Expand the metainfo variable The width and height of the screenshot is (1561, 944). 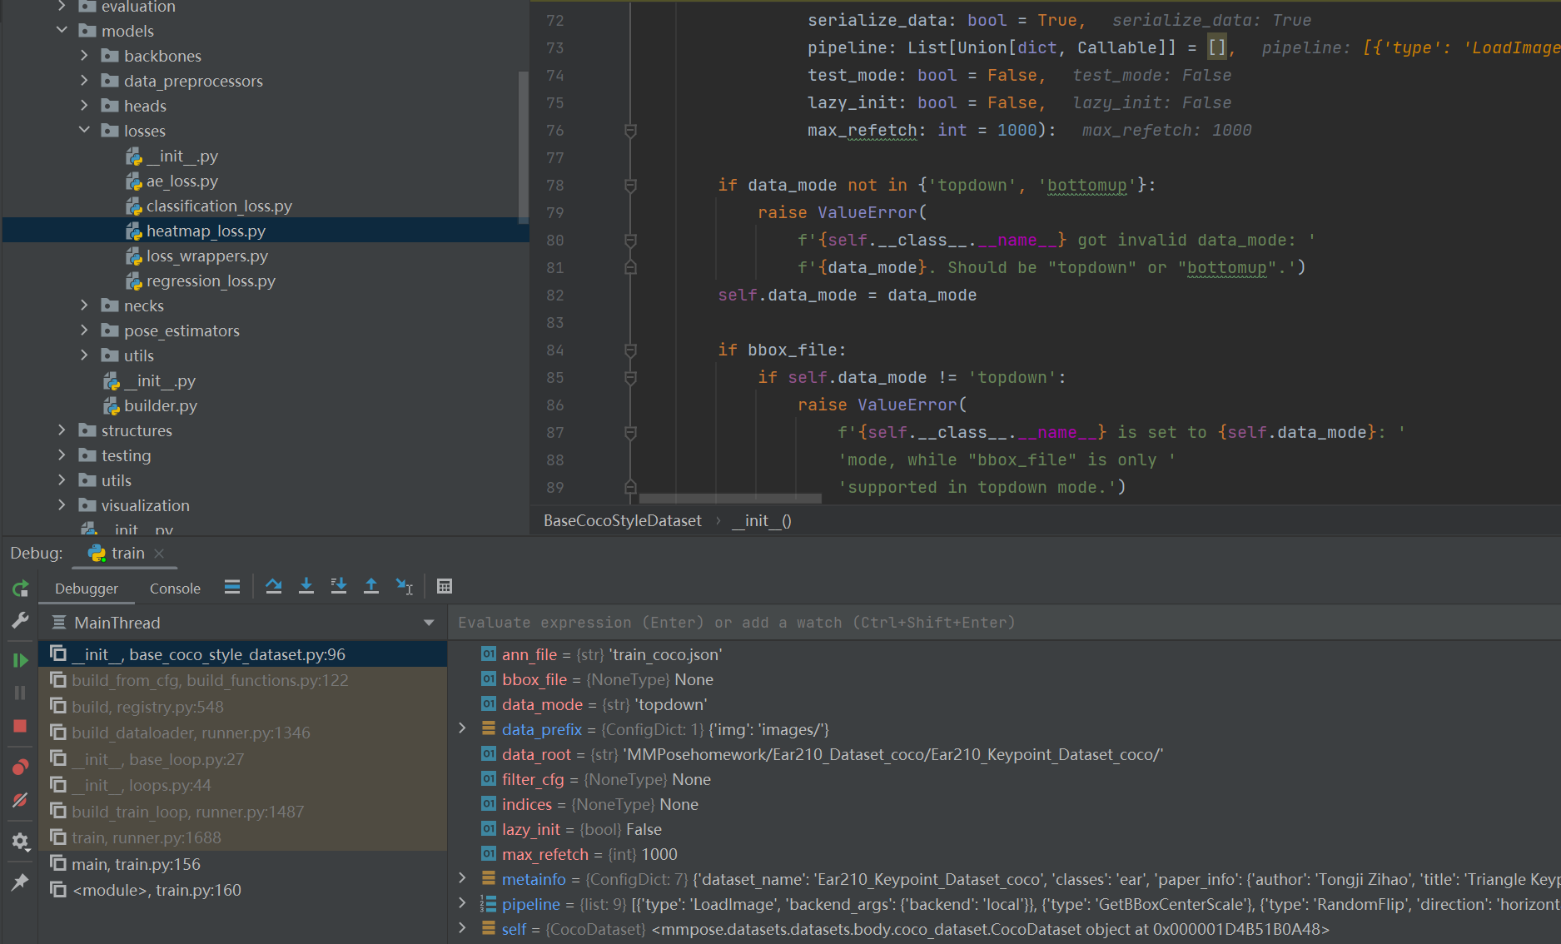[x=463, y=878]
